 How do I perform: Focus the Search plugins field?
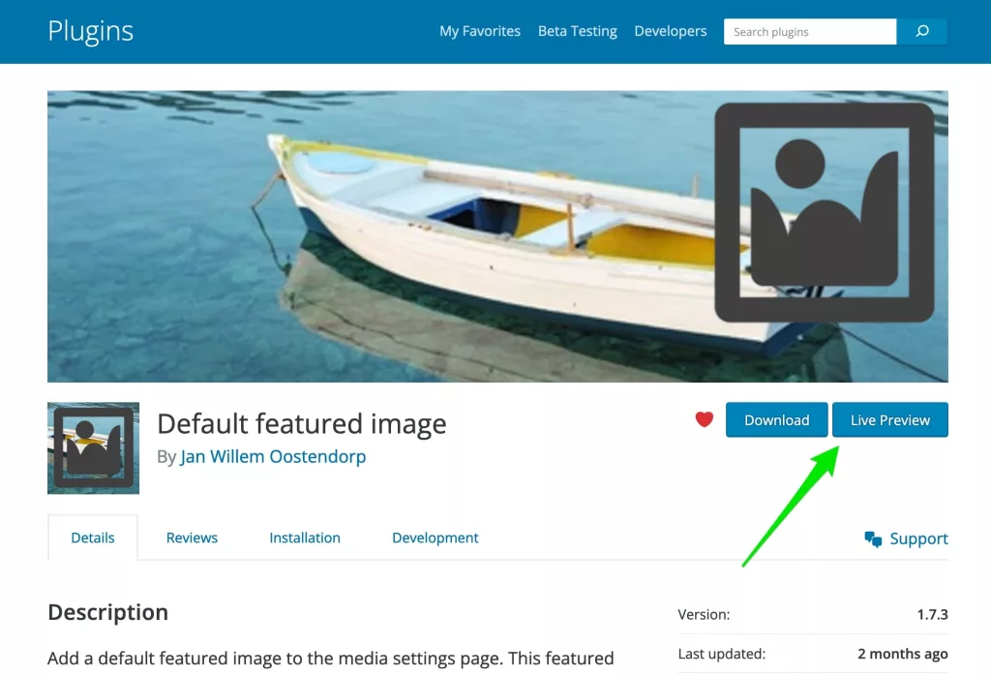tap(810, 32)
